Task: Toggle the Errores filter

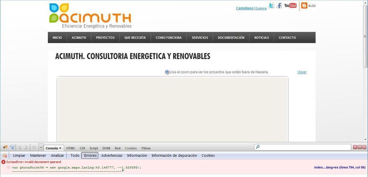Action: pyautogui.click(x=90, y=155)
